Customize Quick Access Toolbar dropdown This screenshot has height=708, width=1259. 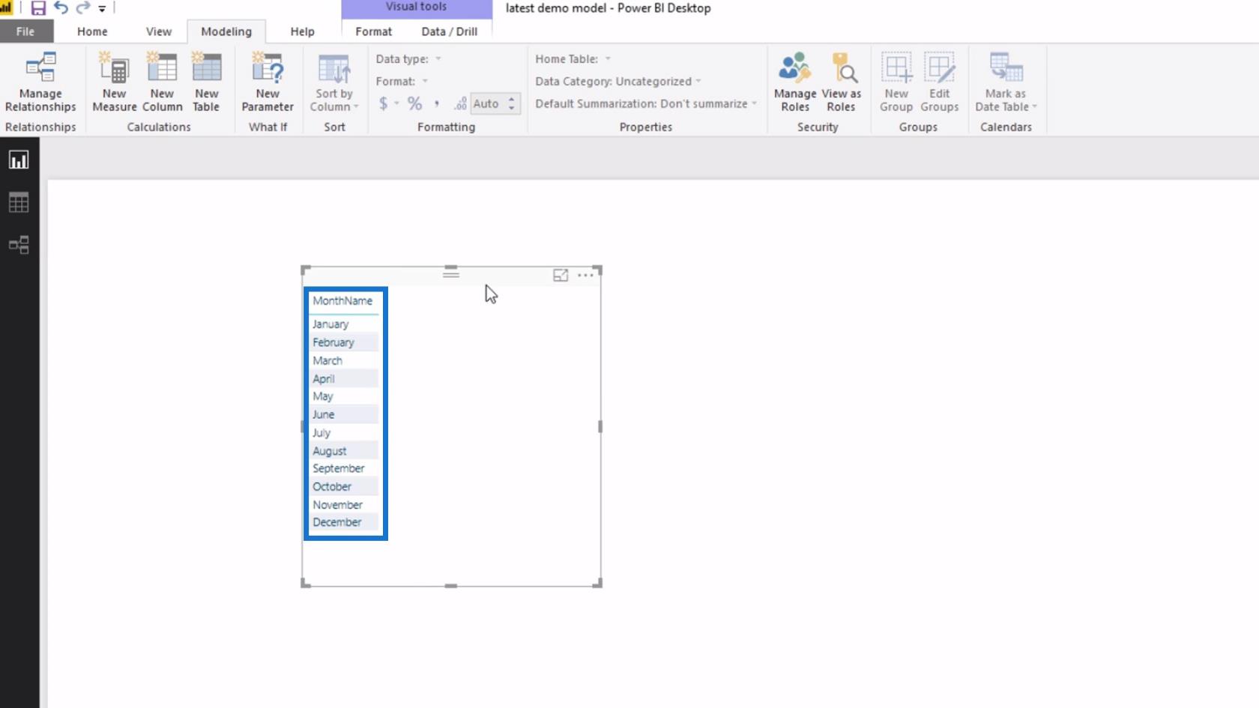pyautogui.click(x=102, y=9)
